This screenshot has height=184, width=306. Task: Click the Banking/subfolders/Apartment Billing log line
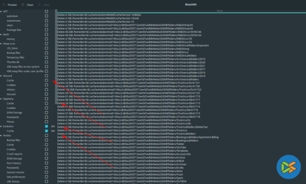(x=138, y=137)
